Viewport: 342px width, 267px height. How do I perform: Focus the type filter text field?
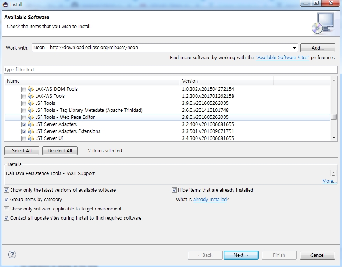pos(171,70)
